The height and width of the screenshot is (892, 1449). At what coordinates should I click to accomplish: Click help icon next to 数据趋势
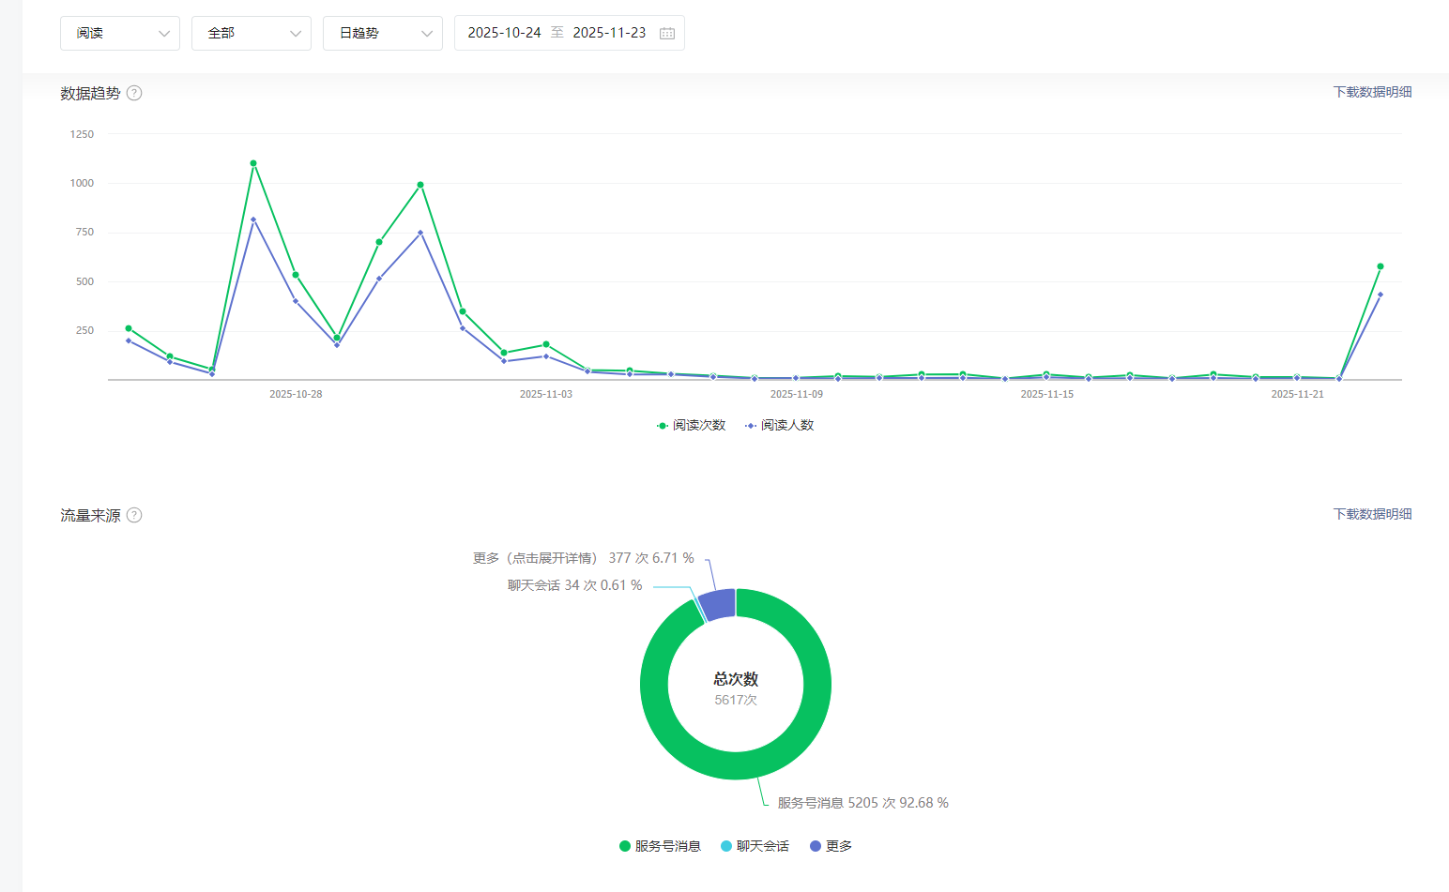click(134, 93)
